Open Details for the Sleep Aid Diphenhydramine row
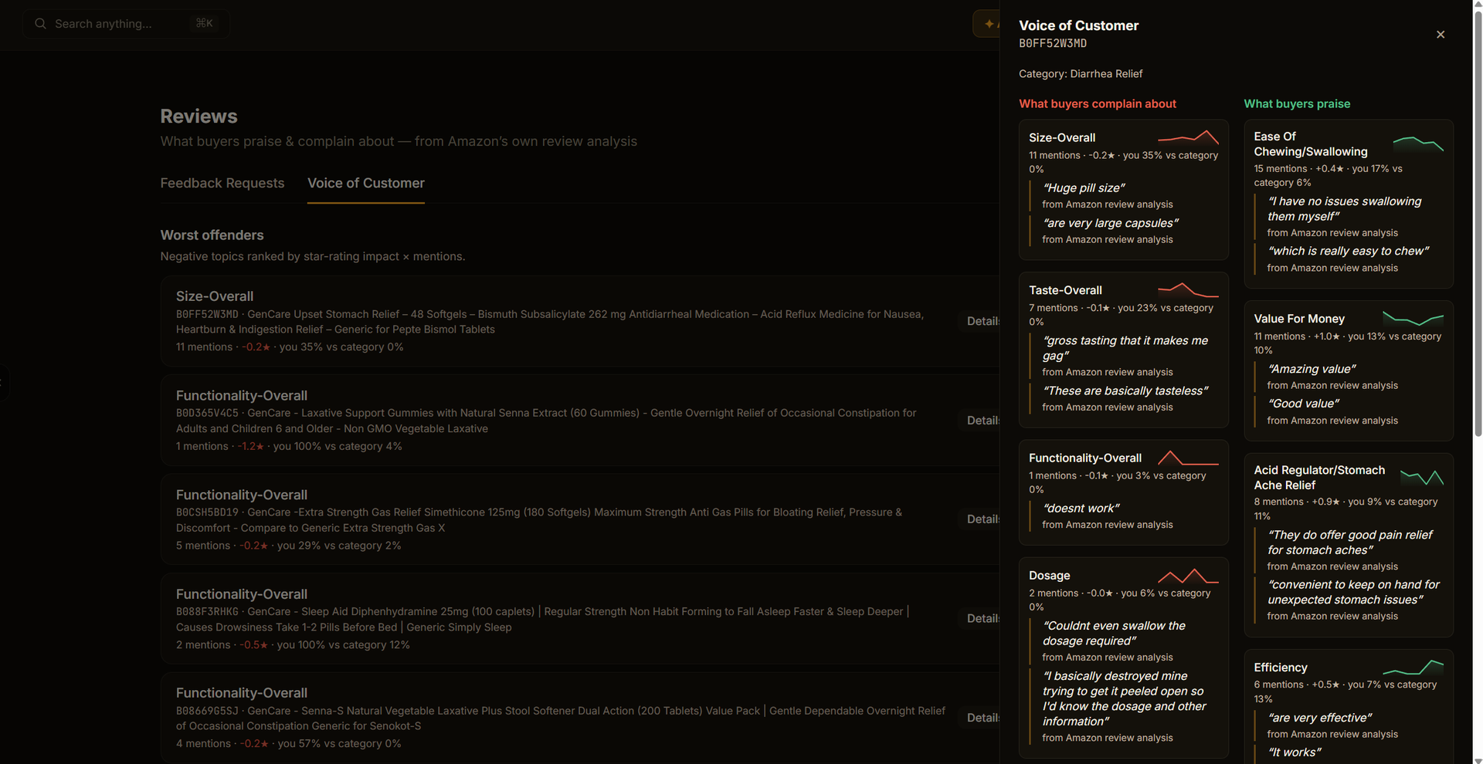 (x=981, y=619)
